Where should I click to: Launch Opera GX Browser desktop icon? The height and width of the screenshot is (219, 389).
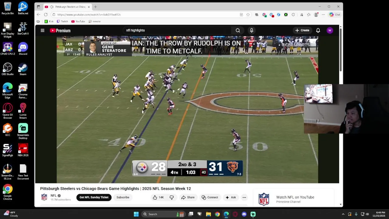8,111
